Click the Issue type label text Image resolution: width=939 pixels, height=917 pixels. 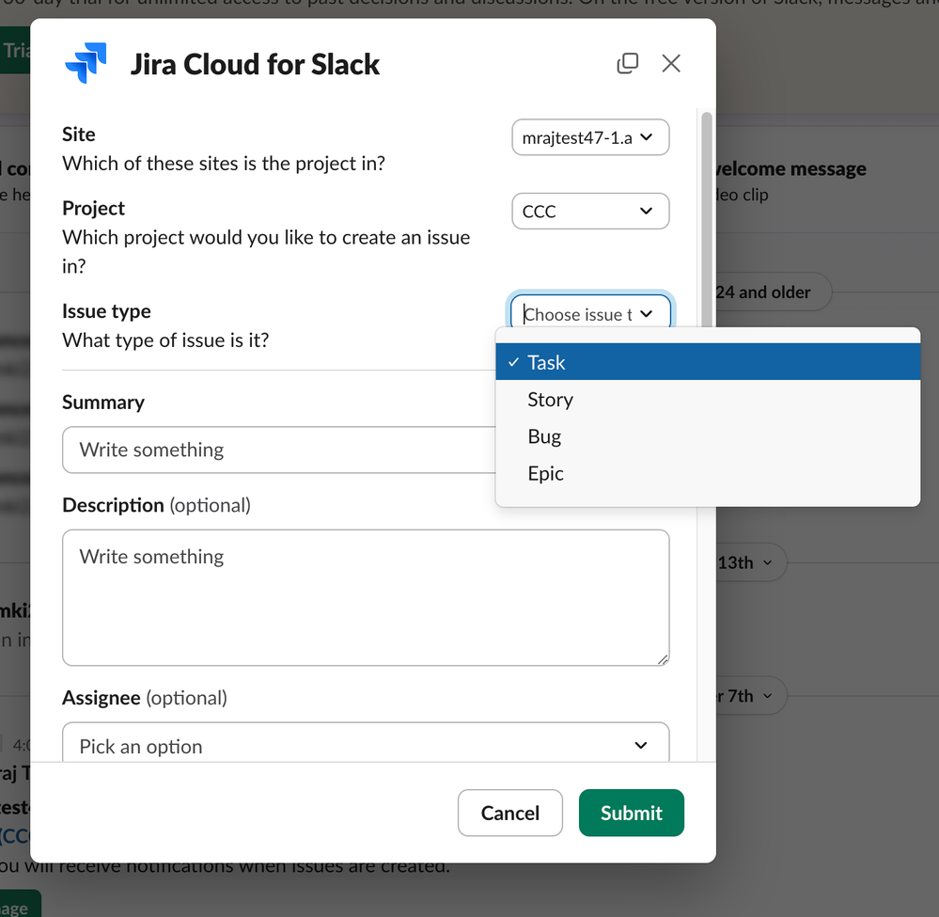(106, 311)
